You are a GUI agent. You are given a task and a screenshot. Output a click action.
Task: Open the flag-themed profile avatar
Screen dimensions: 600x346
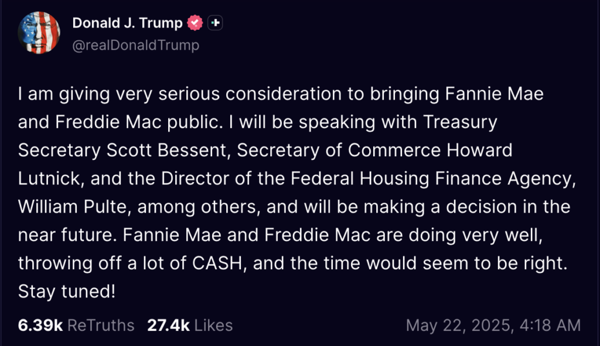[39, 33]
